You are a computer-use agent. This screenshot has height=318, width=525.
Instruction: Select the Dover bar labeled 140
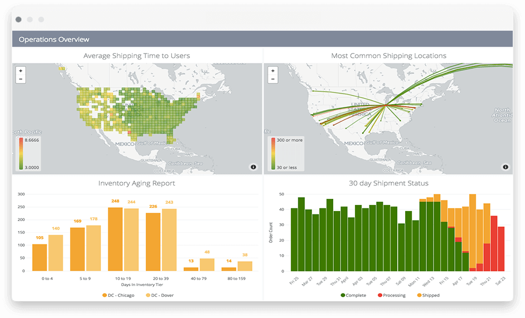56,253
